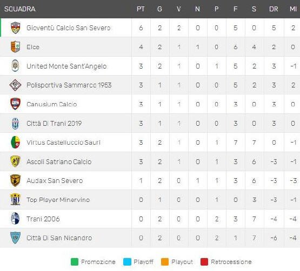Screen dimensions: 300x271
Task: Select the Virtus Castelluccio Sauri logo
Action: pyautogui.click(x=15, y=142)
